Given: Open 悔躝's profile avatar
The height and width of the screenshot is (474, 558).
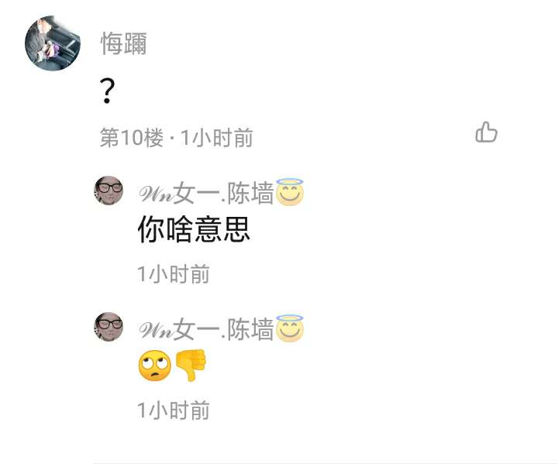Looking at the screenshot, I should coord(53,43).
